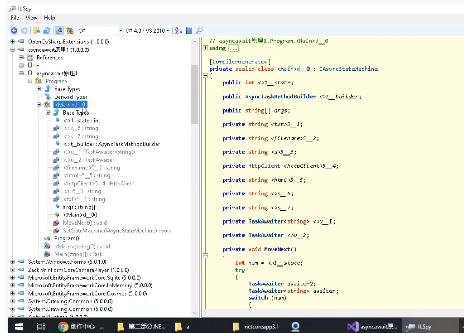Select <>u__2 : TaskAwaiter field
The height and width of the screenshot is (333, 464).
[89, 160]
